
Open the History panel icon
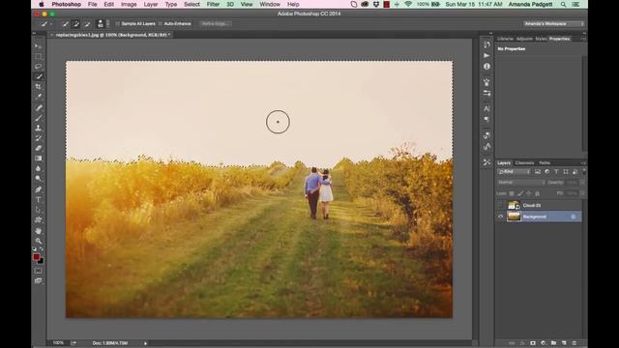tap(486, 44)
